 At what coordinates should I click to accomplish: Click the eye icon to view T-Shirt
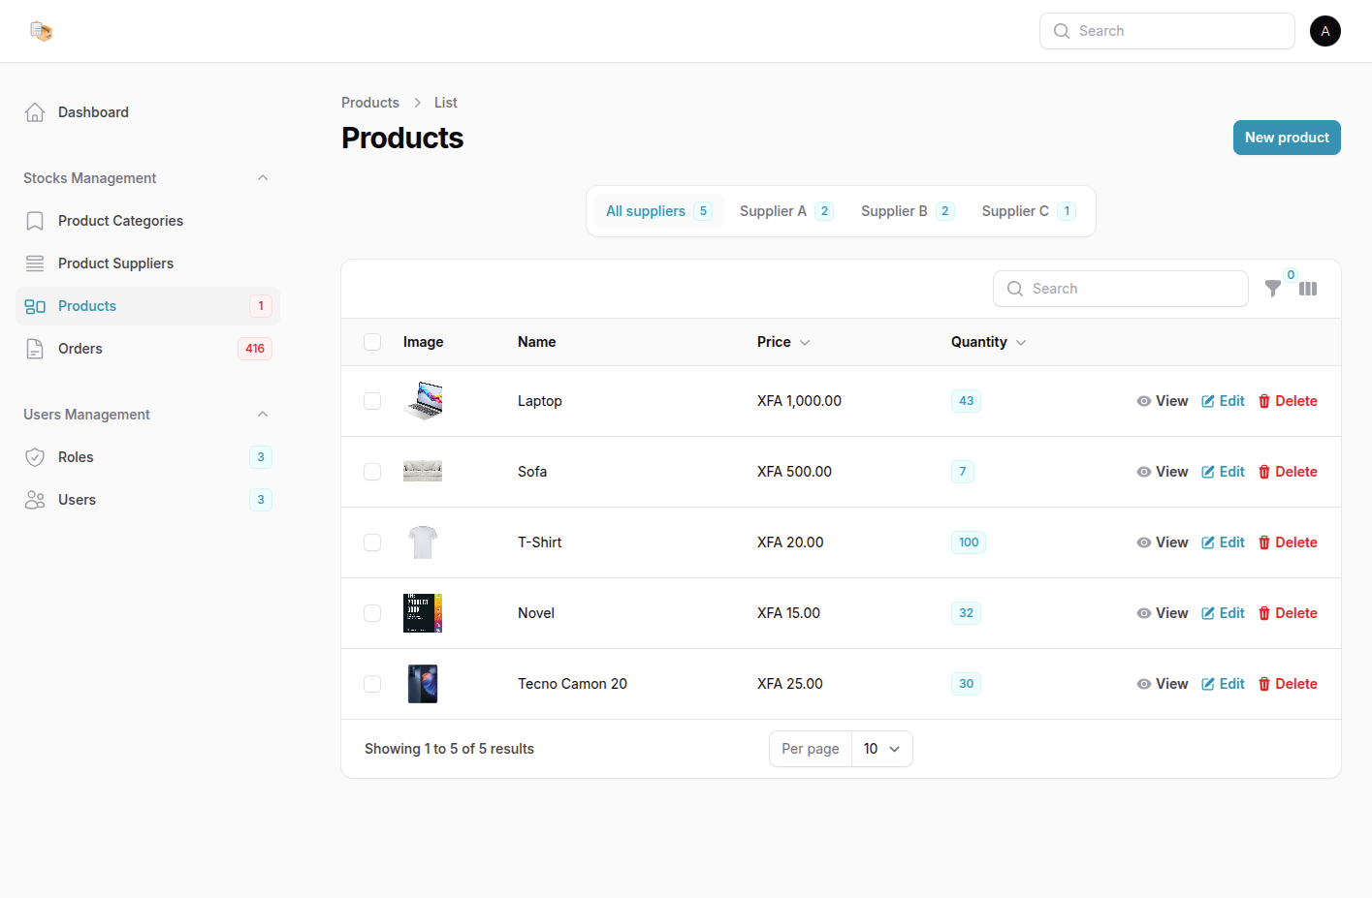(1144, 542)
